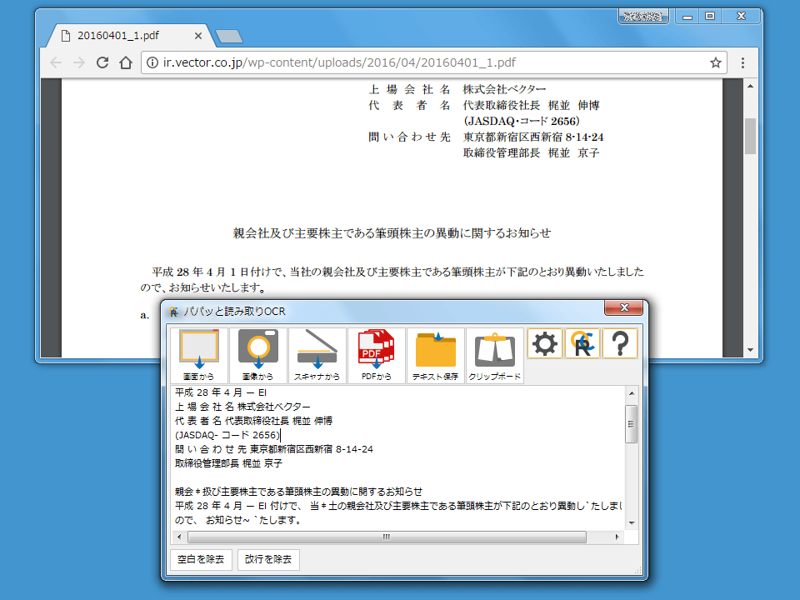Viewport: 800px width, 600px height.
Task: Go forward in Chrome
Action: [79, 62]
